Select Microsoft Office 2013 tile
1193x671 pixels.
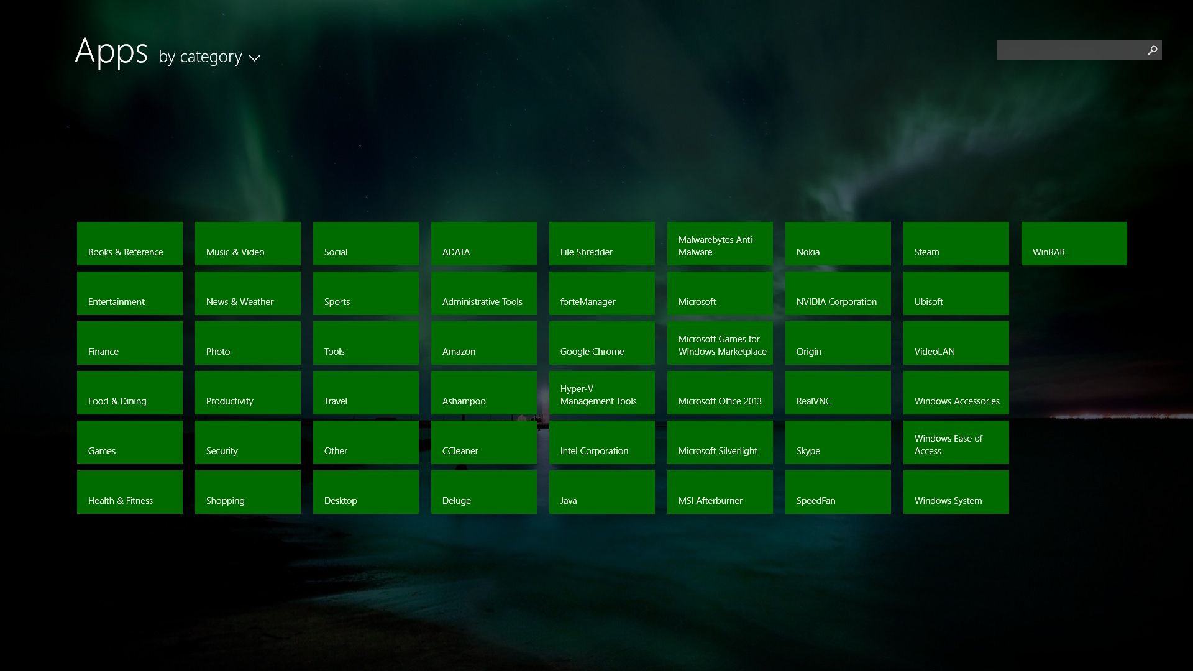point(720,393)
